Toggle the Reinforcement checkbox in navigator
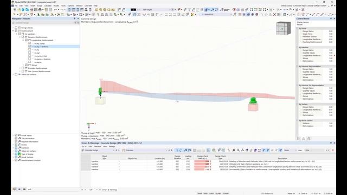 (16, 31)
